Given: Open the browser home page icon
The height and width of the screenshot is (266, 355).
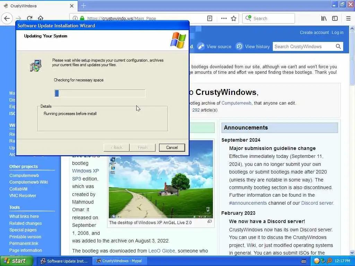Looking at the screenshot, I should [x=41, y=18].
